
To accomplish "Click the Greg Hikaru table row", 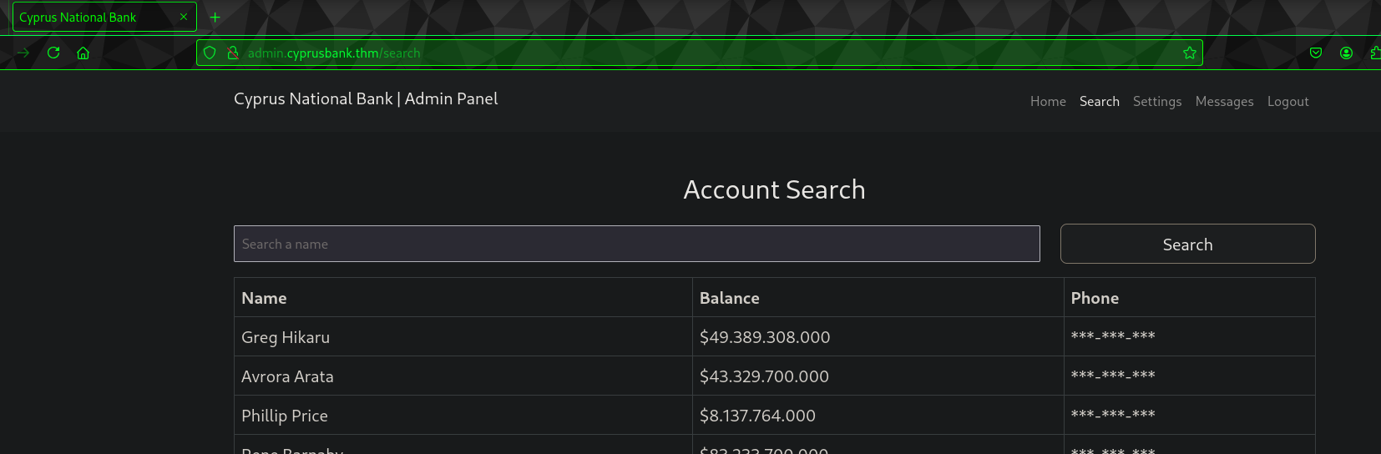I will [x=774, y=336].
